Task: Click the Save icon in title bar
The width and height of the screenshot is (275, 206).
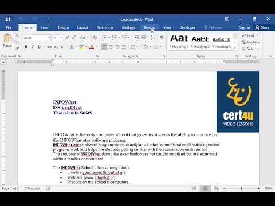Action: [8, 19]
